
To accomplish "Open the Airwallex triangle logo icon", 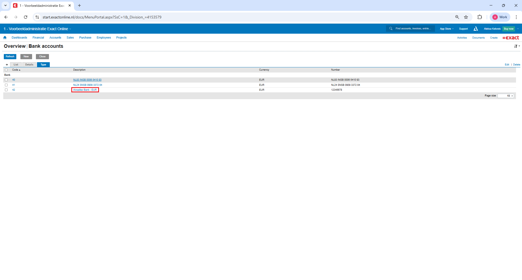I will click(476, 29).
